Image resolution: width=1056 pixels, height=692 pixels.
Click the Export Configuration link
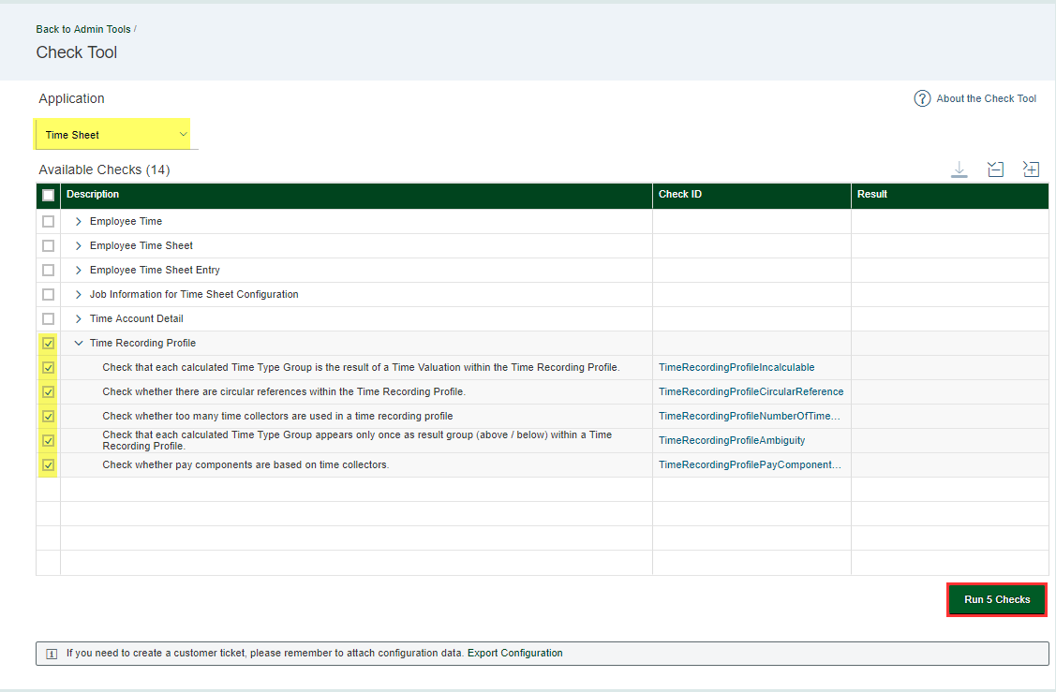(x=514, y=653)
